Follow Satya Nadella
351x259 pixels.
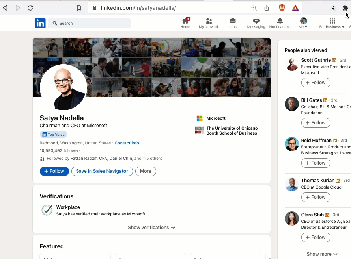pos(54,171)
